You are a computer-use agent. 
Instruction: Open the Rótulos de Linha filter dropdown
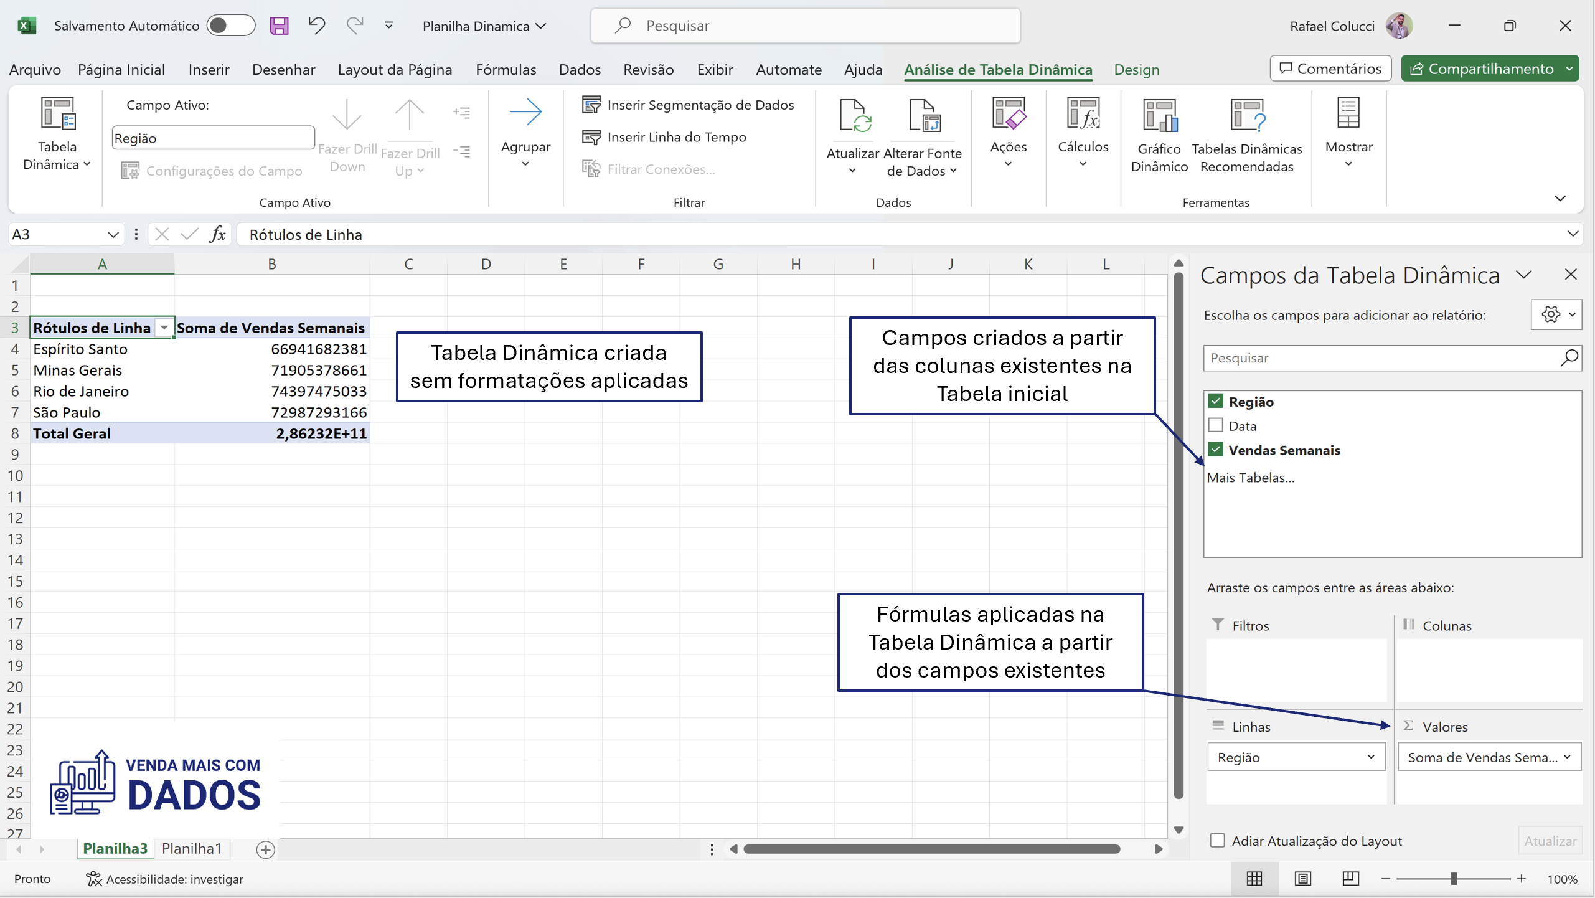pyautogui.click(x=164, y=327)
